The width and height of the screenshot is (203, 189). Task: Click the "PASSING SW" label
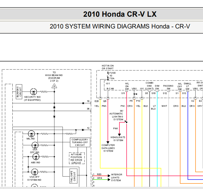pyautogui.click(x=168, y=87)
